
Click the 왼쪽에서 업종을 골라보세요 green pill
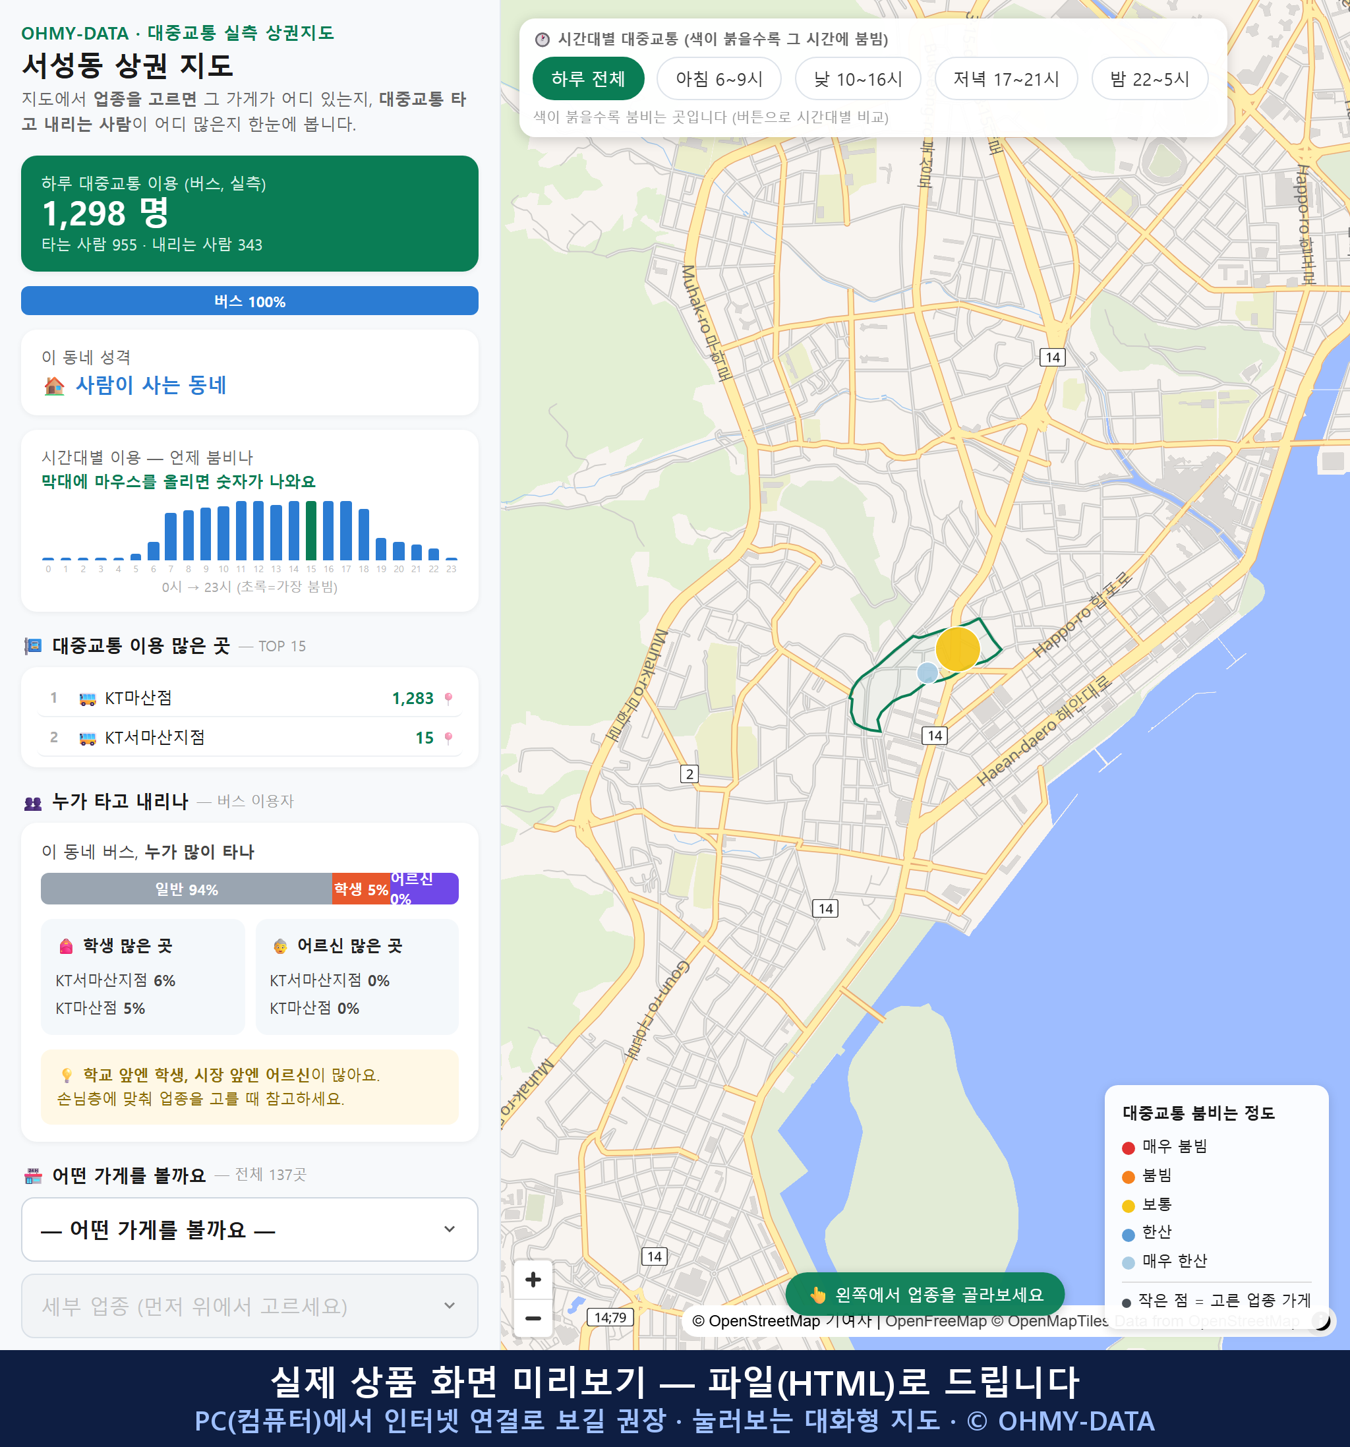tap(924, 1294)
